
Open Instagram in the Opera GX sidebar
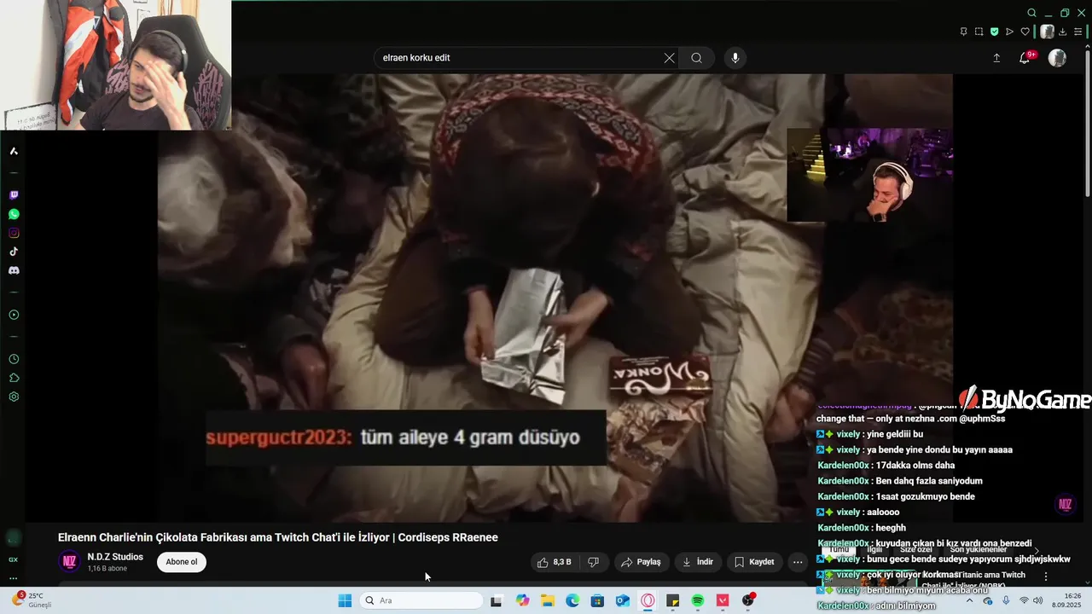[x=14, y=233]
